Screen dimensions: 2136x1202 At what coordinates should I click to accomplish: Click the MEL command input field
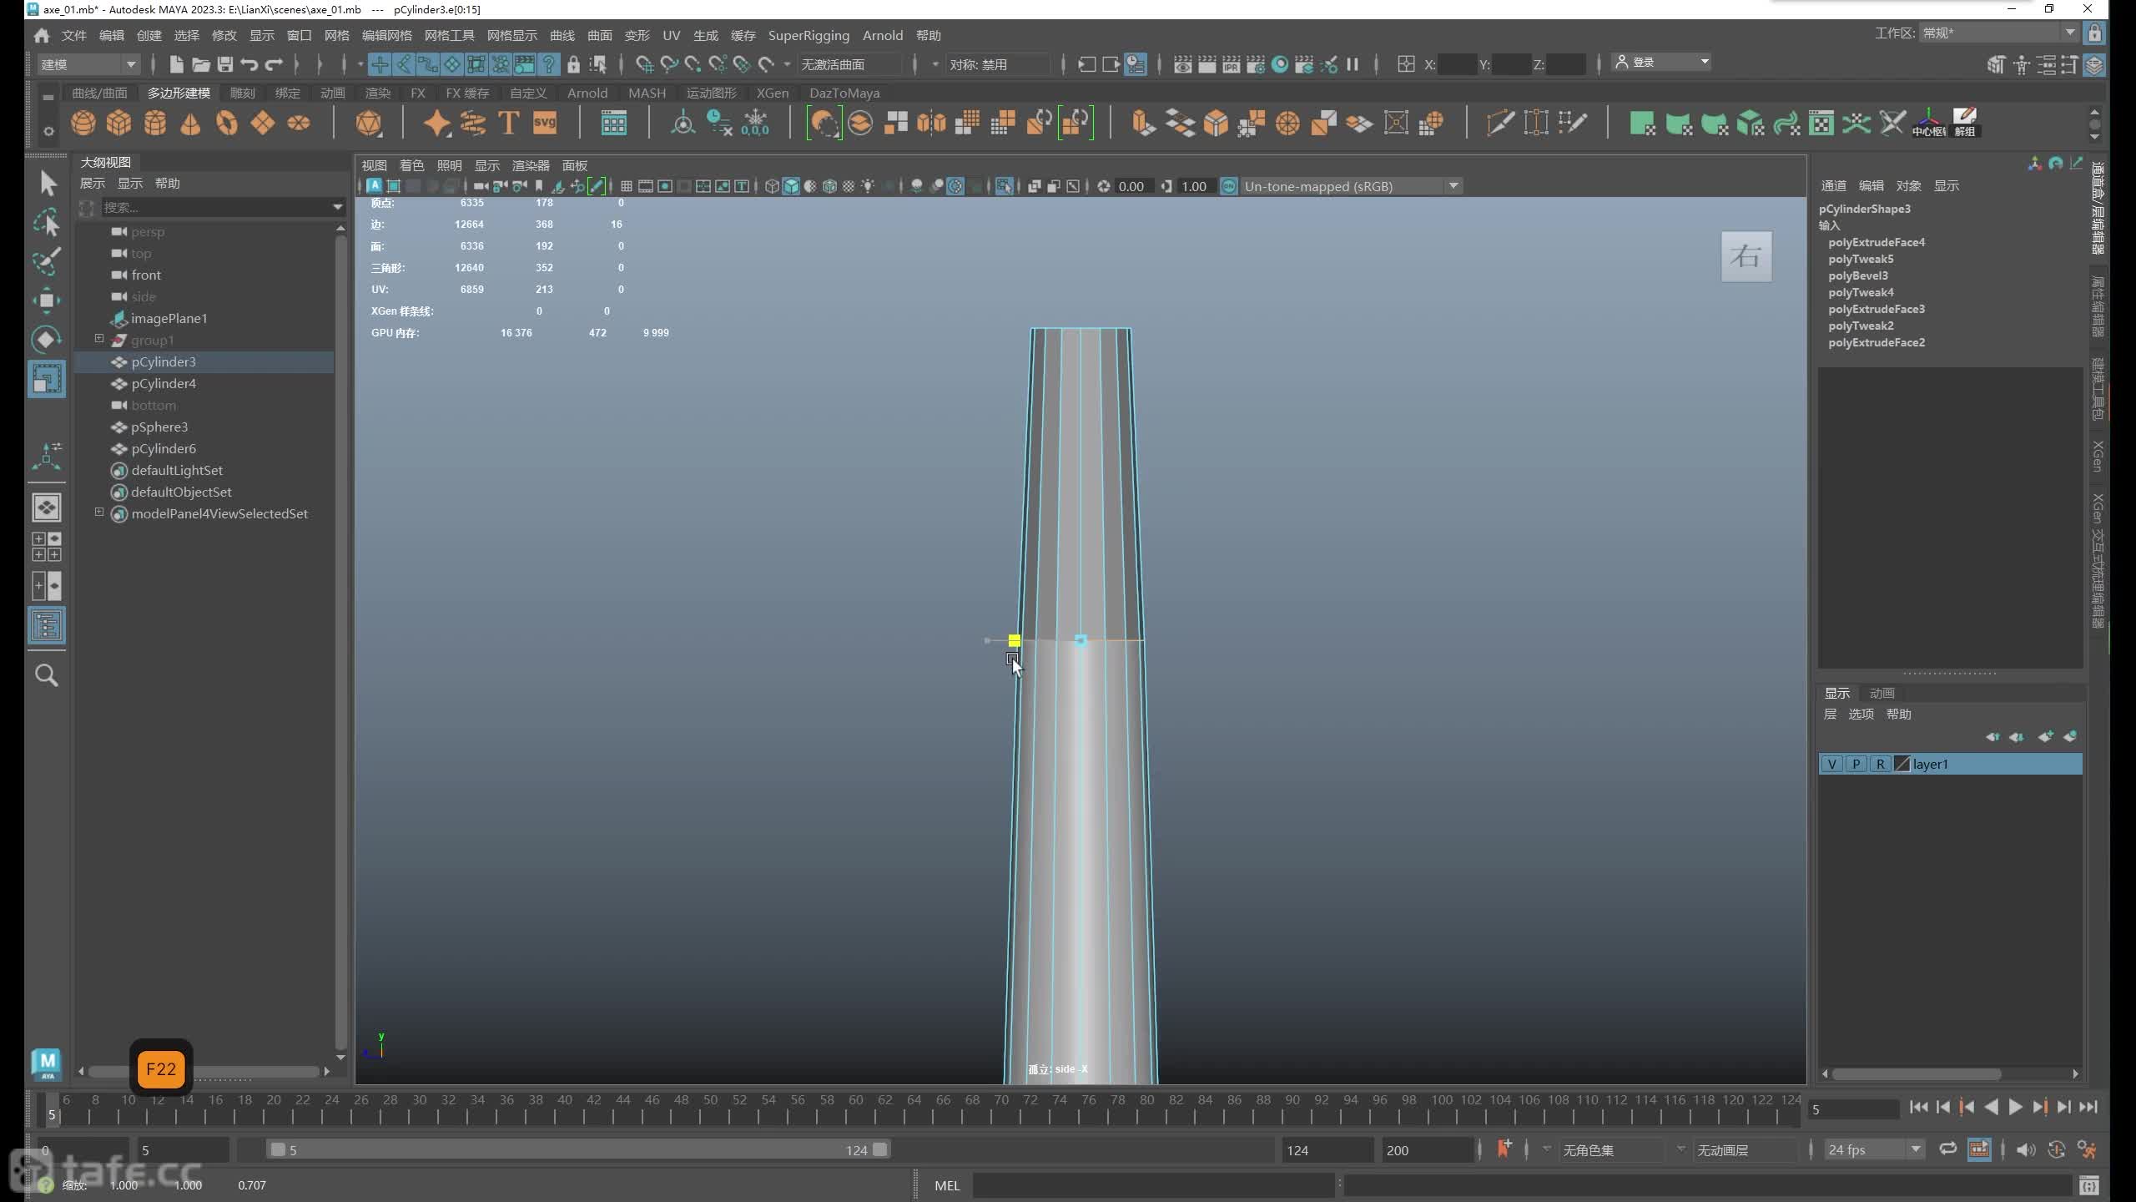pos(1154,1185)
